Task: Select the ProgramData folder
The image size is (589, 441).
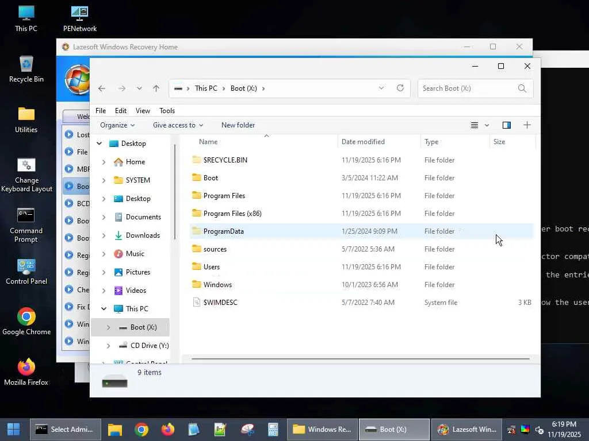Action: click(x=361, y=231)
